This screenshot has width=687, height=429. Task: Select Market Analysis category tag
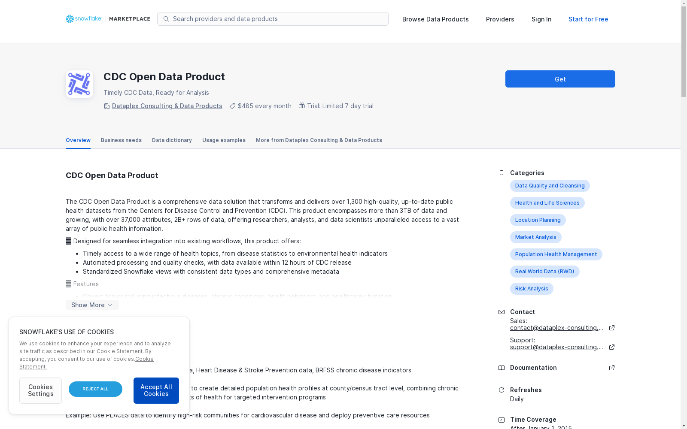pyautogui.click(x=536, y=237)
